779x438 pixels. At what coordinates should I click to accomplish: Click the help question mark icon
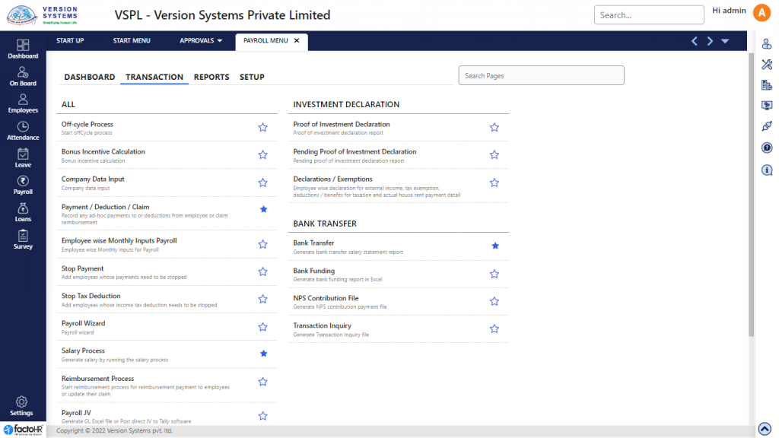(x=767, y=148)
